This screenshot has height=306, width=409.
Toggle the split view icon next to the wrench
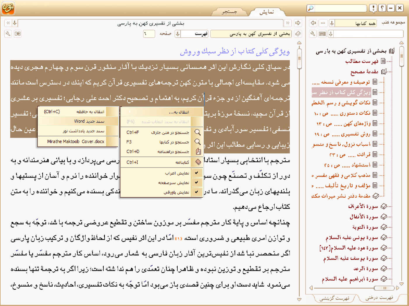18,34
